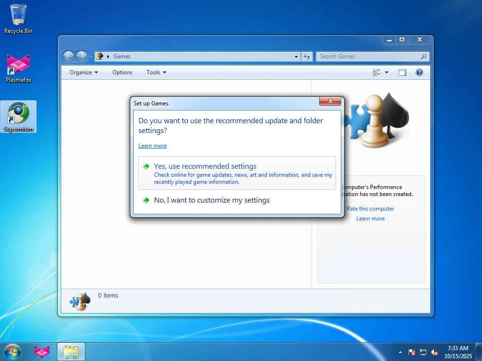Open Learn more link in Set up Games dialog
Image resolution: width=482 pixels, height=361 pixels.
[153, 146]
